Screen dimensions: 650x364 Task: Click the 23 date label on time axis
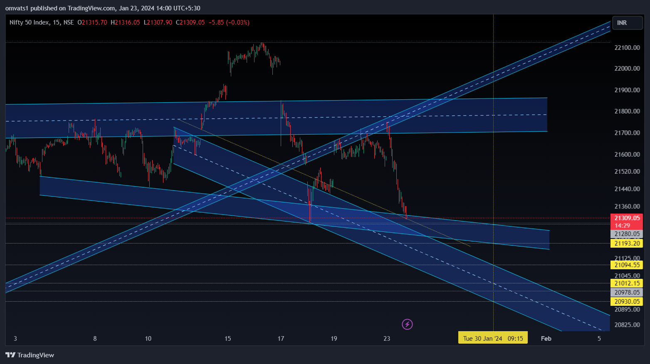click(x=387, y=338)
